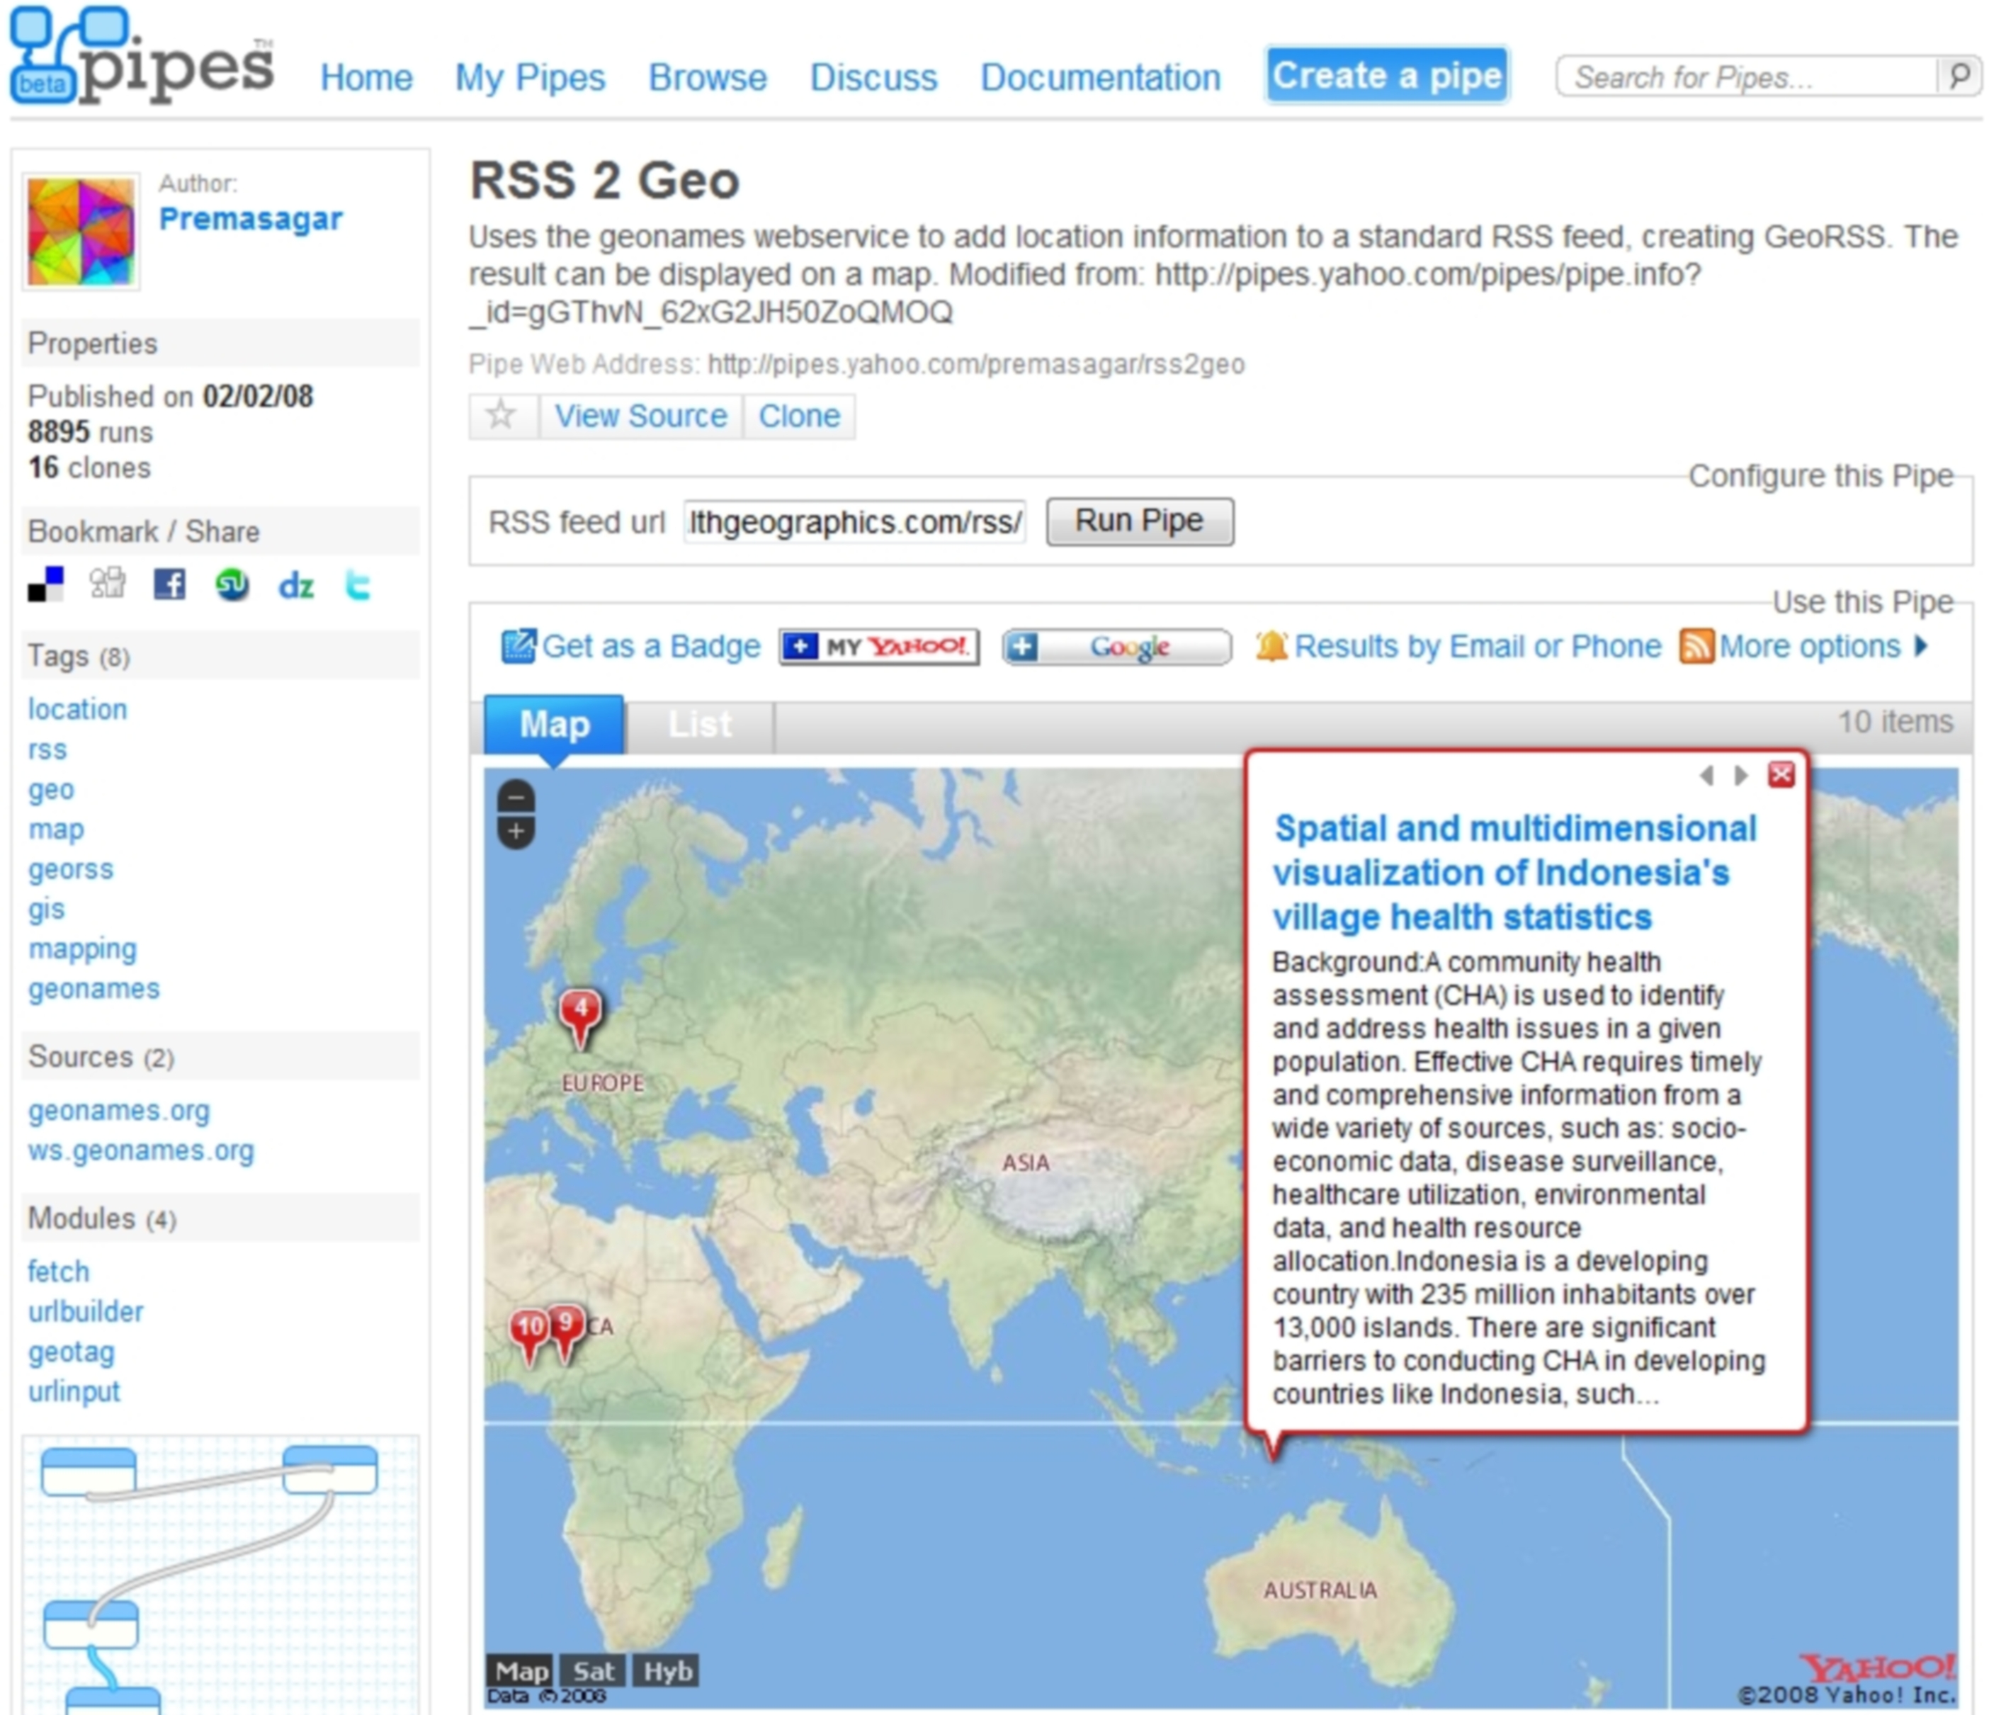The width and height of the screenshot is (1989, 1715).
Task: Open the pipe diagram thumbnail
Action: (x=221, y=1575)
